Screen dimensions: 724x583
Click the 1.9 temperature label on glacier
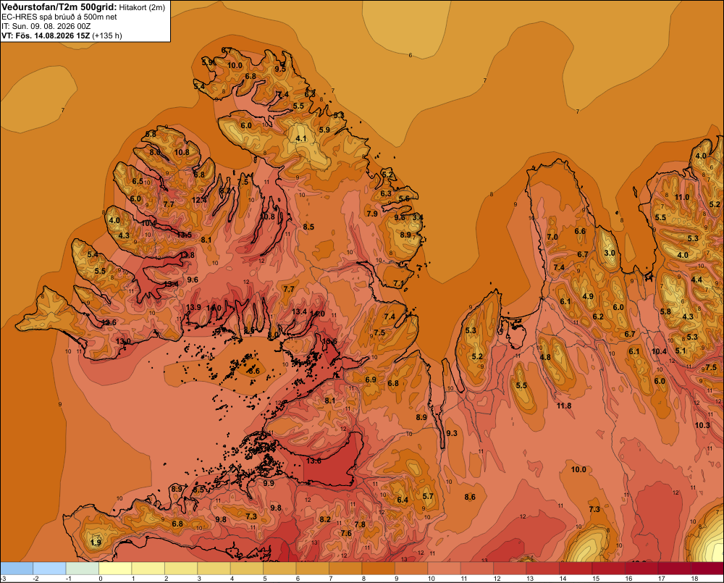(96, 542)
